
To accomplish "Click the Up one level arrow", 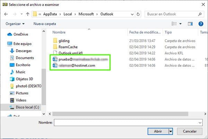I will click(27, 15).
